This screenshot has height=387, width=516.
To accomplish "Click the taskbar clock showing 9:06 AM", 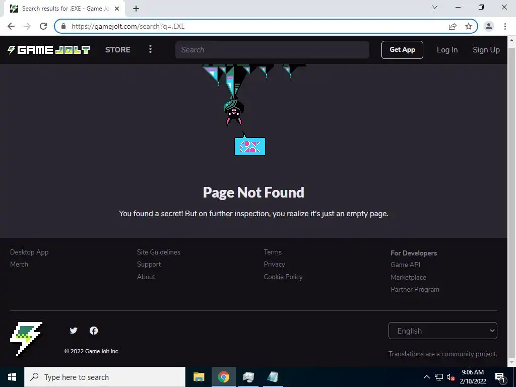I will point(473,377).
